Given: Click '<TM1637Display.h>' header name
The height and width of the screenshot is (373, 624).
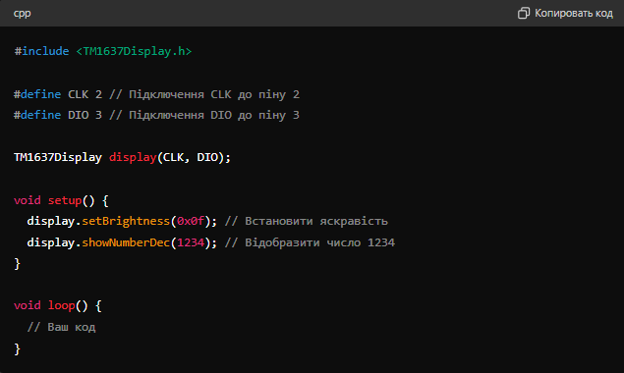Looking at the screenshot, I should coord(134,51).
